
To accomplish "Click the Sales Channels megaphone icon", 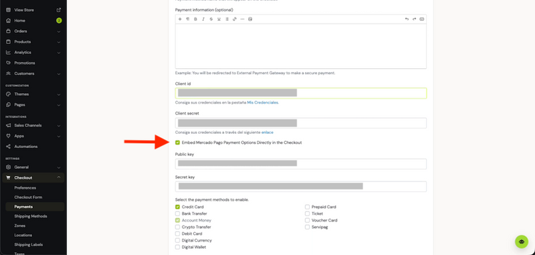I will [9, 125].
